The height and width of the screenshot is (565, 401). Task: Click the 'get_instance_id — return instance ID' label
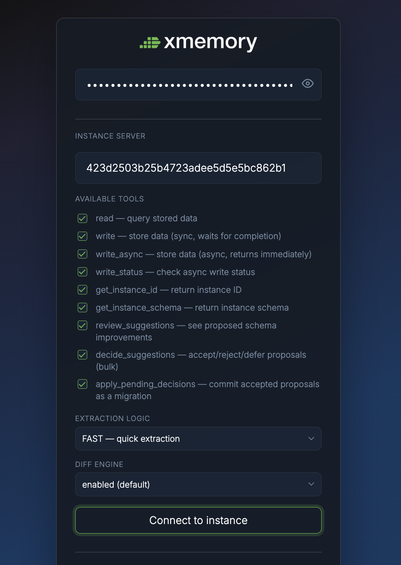[x=169, y=290]
